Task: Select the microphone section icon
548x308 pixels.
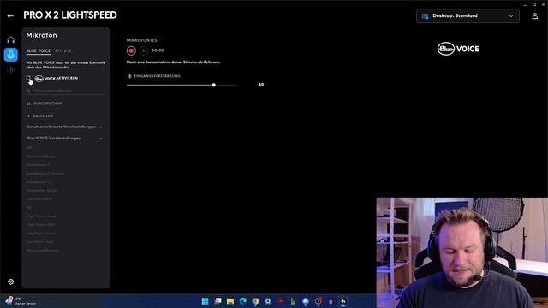Action: [11, 55]
